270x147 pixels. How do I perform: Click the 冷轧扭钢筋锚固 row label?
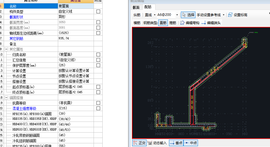pyautogui.click(x=24, y=141)
